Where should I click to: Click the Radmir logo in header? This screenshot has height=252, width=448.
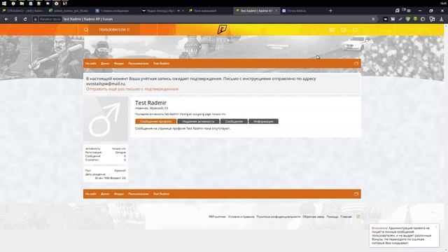pyautogui.click(x=222, y=29)
